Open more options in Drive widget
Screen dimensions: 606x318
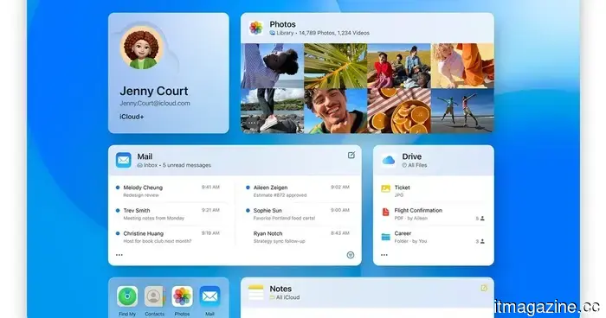[x=384, y=255]
